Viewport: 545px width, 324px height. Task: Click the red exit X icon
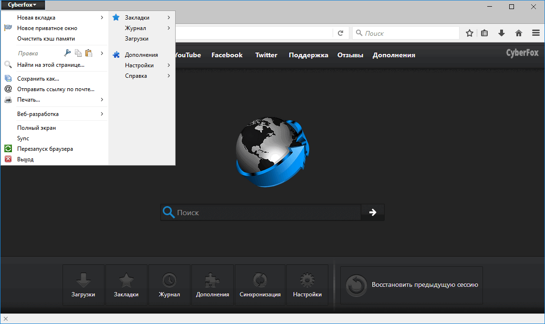8,159
